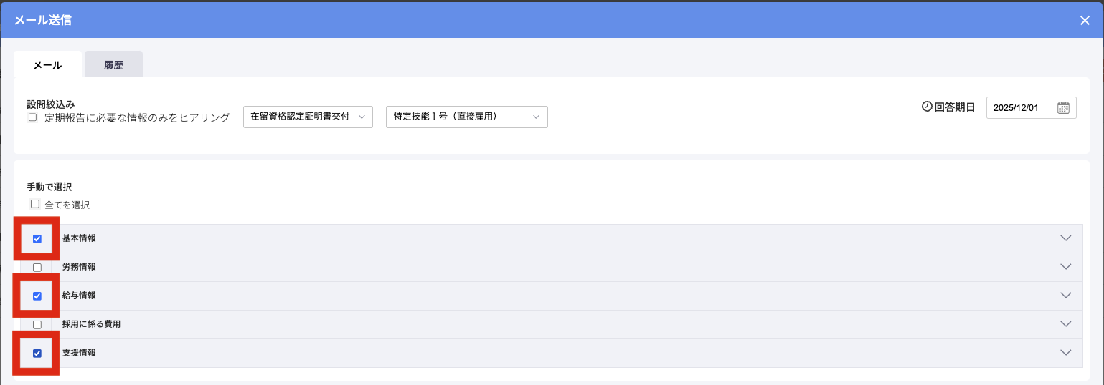The width and height of the screenshot is (1104, 385).
Task: Uncheck the 支援情報 checkbox
Action: [37, 353]
